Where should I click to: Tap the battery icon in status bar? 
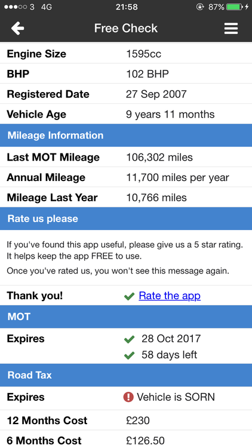pos(235,7)
